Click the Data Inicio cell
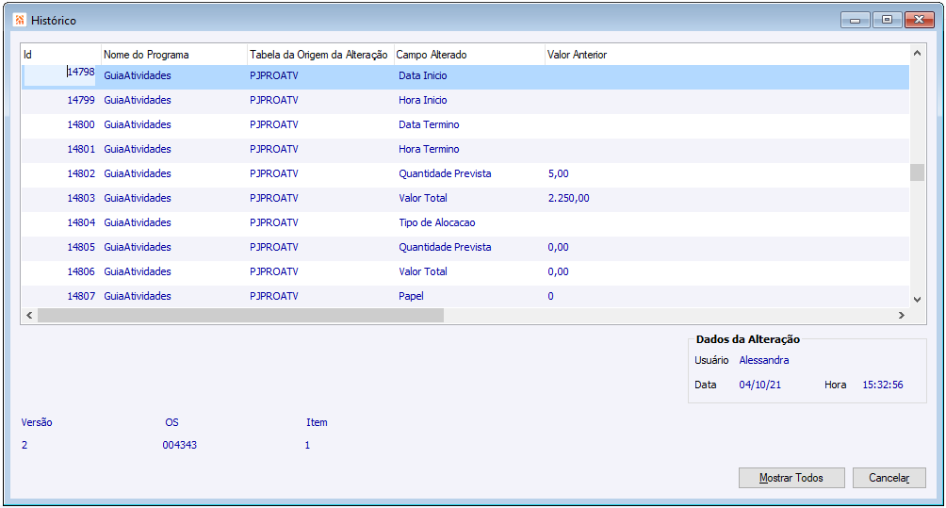Image resolution: width=946 pixels, height=508 pixels. tap(423, 75)
